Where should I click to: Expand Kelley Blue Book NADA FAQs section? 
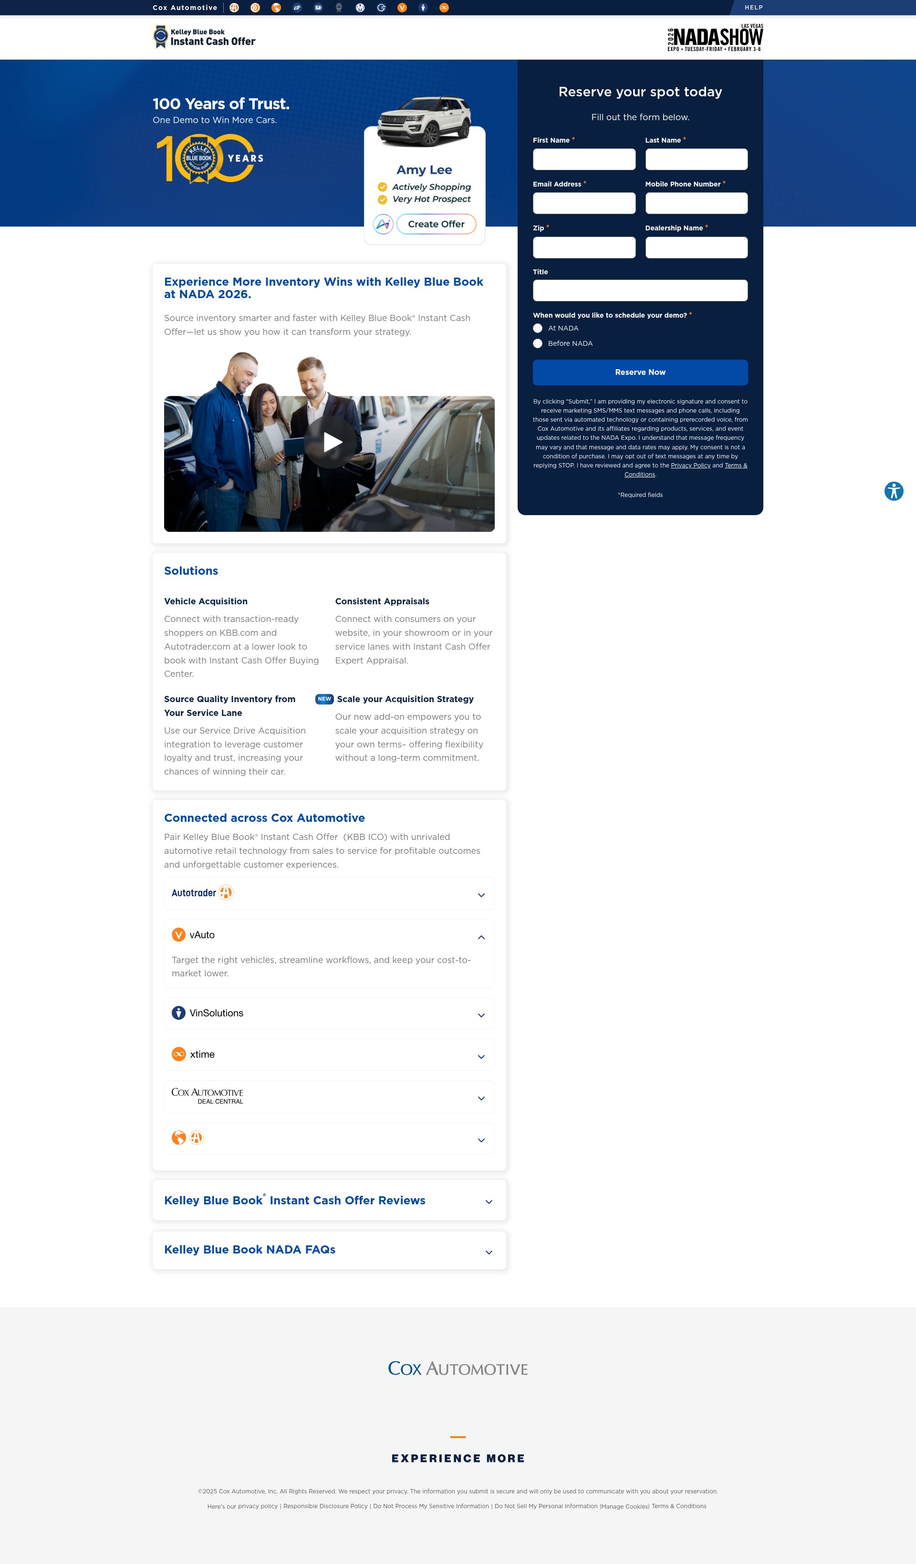[330, 1250]
